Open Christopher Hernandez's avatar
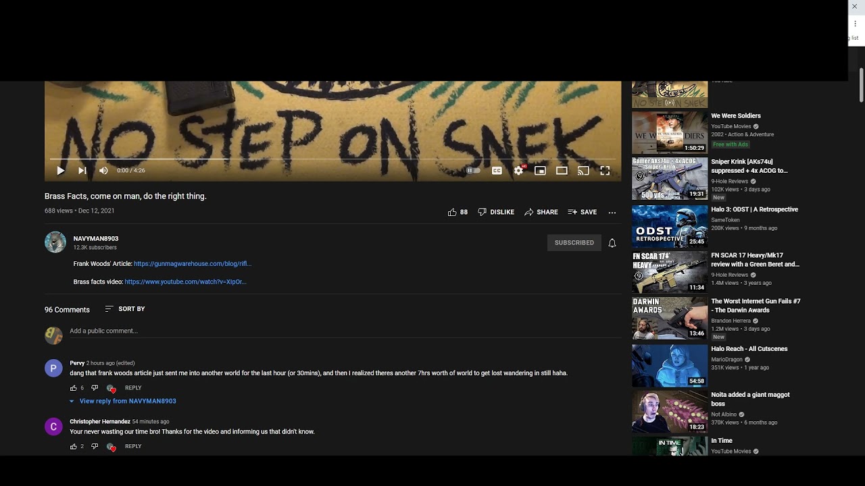 click(x=53, y=427)
